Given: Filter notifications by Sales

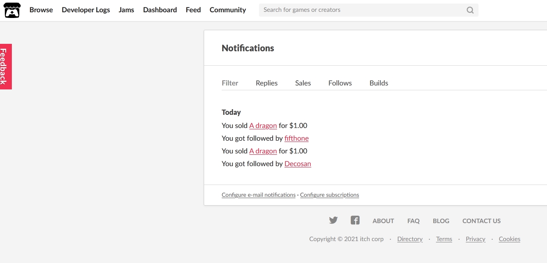Looking at the screenshot, I should pos(303,83).
